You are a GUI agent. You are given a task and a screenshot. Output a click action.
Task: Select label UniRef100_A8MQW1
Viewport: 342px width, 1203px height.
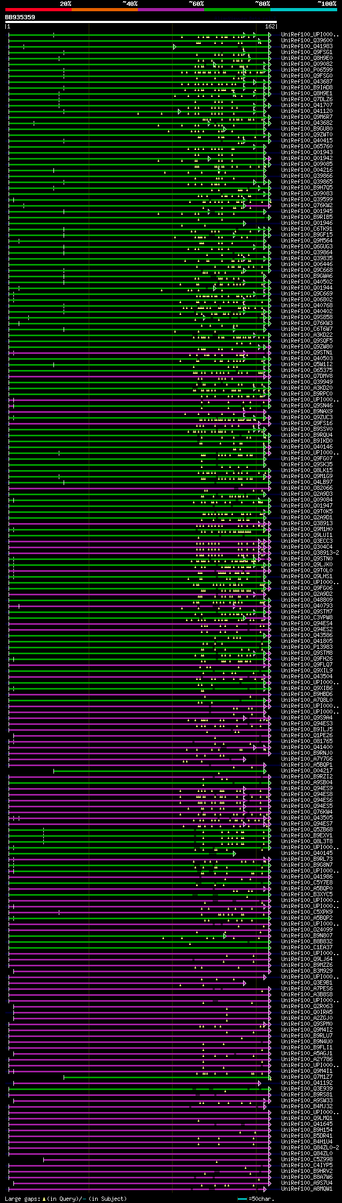tap(307, 1189)
